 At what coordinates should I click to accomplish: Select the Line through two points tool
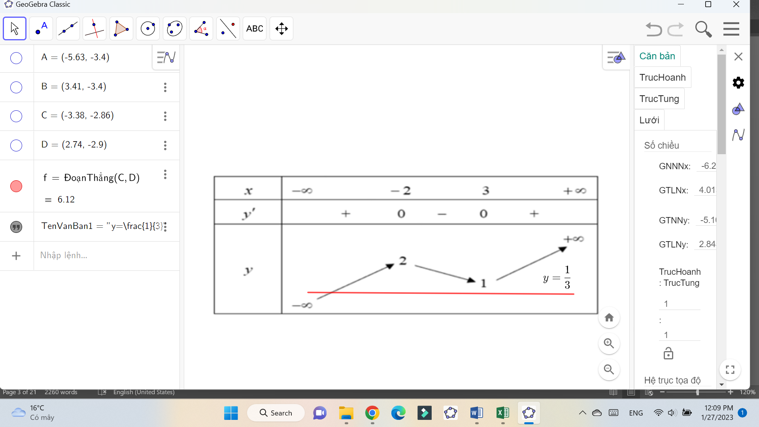68,28
